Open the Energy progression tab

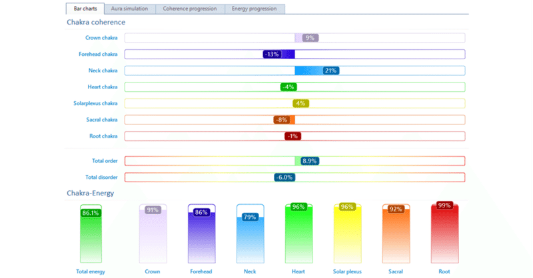click(x=255, y=9)
